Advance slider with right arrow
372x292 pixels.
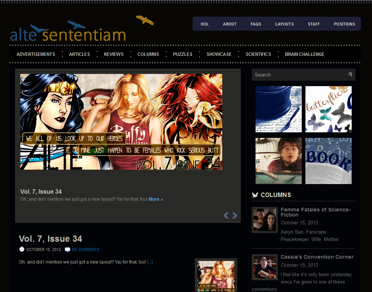point(234,215)
